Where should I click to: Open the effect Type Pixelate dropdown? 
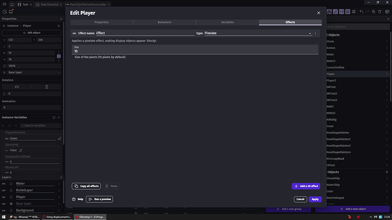click(x=258, y=33)
